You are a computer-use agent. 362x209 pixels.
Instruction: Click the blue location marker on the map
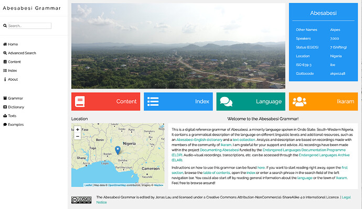coord(118,150)
